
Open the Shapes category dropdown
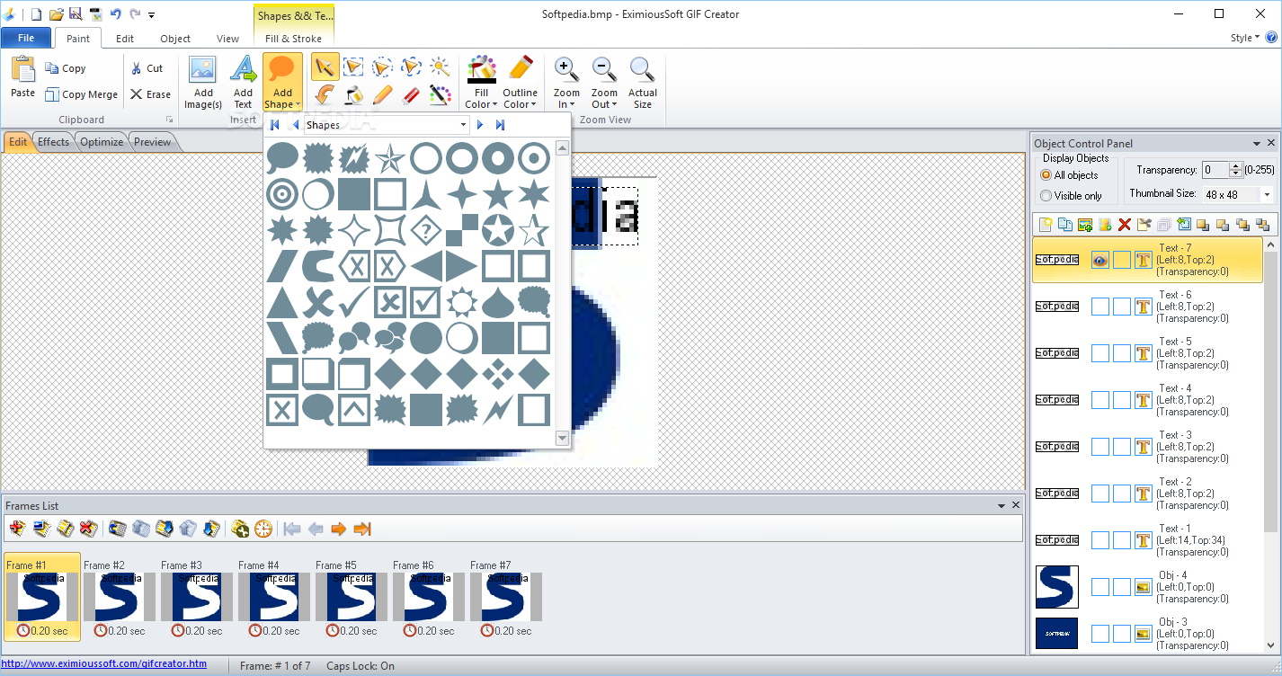[x=464, y=125]
